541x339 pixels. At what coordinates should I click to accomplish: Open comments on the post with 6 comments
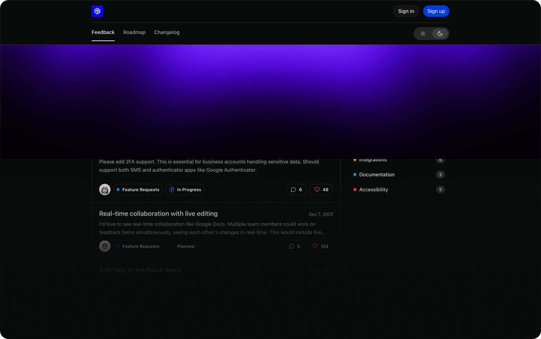pyautogui.click(x=296, y=190)
